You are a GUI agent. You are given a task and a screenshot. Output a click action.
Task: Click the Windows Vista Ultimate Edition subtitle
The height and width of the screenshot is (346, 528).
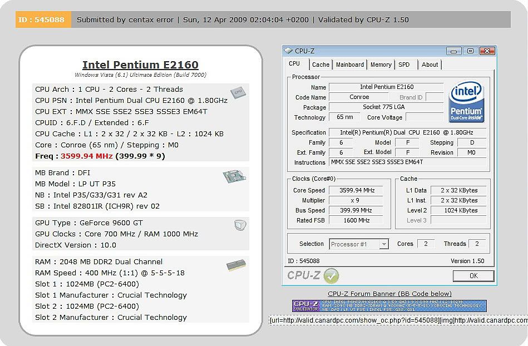(x=140, y=75)
